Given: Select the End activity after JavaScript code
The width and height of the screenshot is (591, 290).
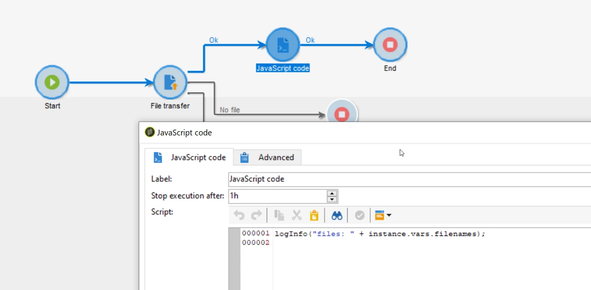Looking at the screenshot, I should [390, 44].
